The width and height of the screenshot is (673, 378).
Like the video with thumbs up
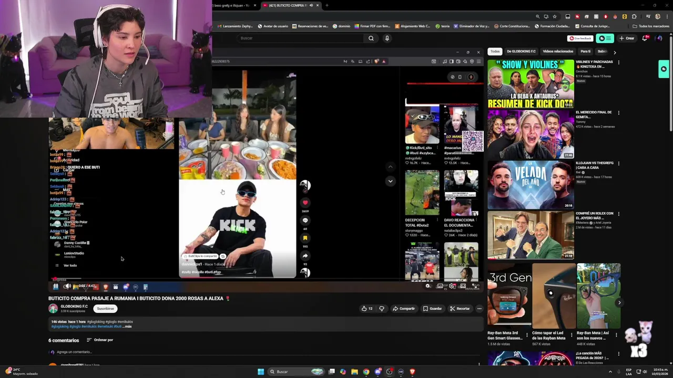click(366, 309)
